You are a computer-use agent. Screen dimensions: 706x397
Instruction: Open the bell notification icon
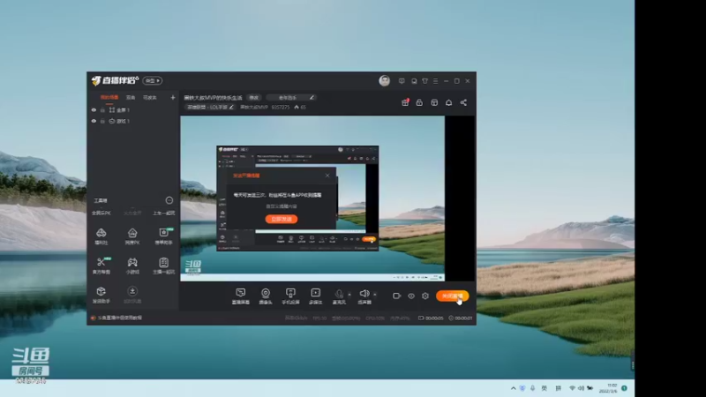coord(449,102)
